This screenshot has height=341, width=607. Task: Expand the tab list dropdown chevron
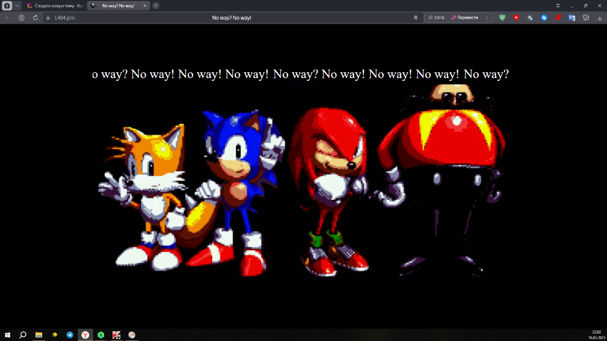tap(18, 6)
